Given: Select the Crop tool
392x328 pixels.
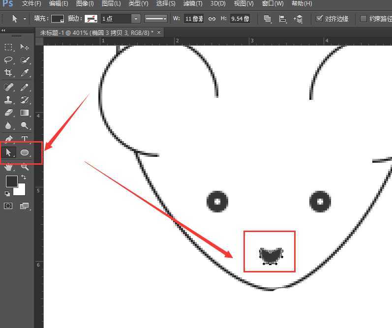Looking at the screenshot, I should point(8,73).
